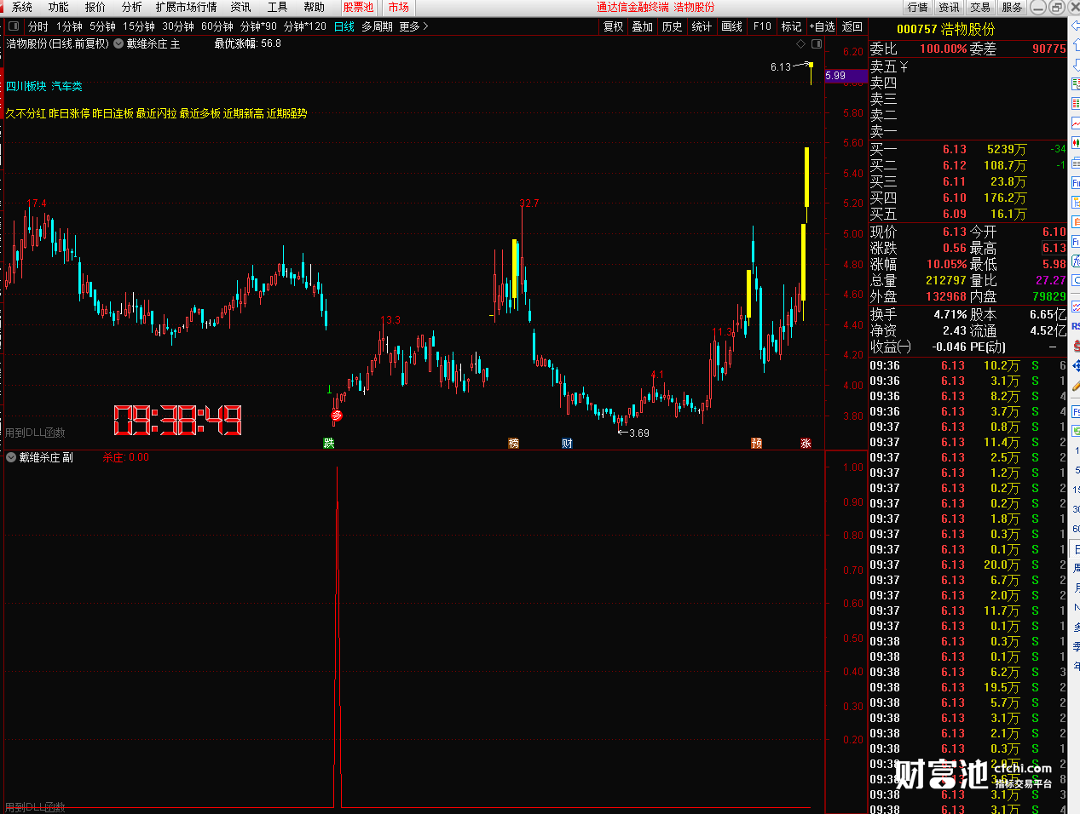Click the 统计 button
The height and width of the screenshot is (814, 1080).
click(702, 26)
